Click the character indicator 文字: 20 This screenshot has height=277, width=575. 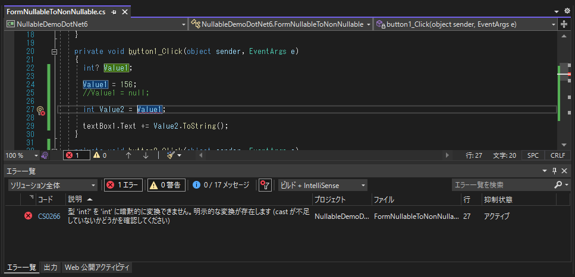tap(505, 155)
